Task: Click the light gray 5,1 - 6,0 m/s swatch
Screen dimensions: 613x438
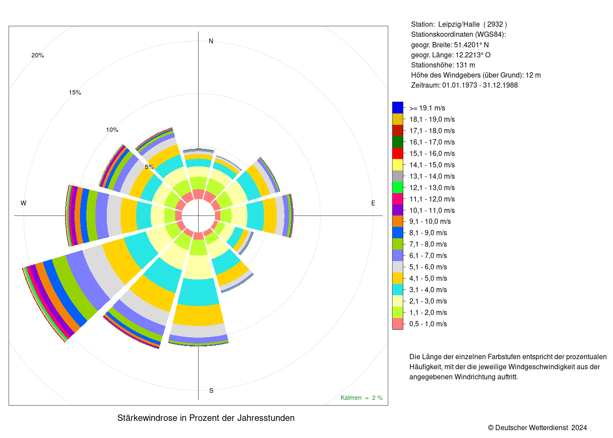Action: (x=398, y=267)
